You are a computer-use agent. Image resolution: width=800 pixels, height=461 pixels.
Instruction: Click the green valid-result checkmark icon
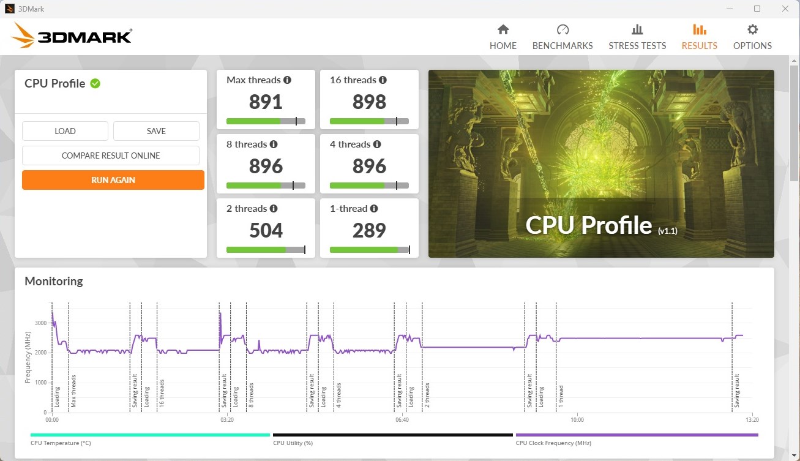pos(95,83)
